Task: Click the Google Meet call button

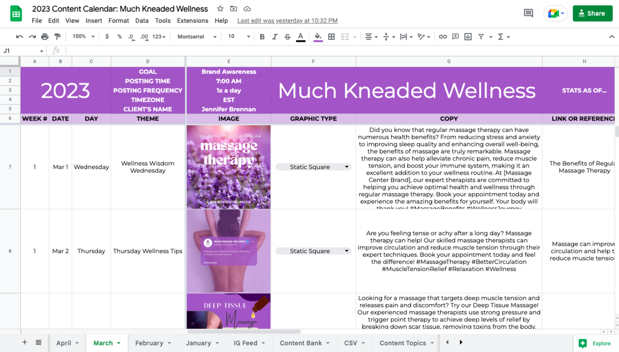Action: (555, 13)
